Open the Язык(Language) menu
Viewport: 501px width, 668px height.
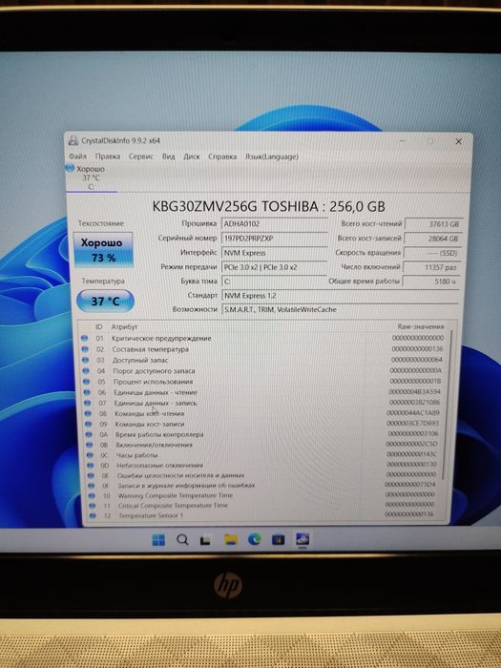(x=271, y=157)
